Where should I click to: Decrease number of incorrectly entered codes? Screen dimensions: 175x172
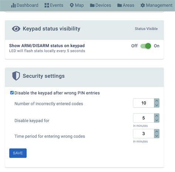click(x=157, y=105)
